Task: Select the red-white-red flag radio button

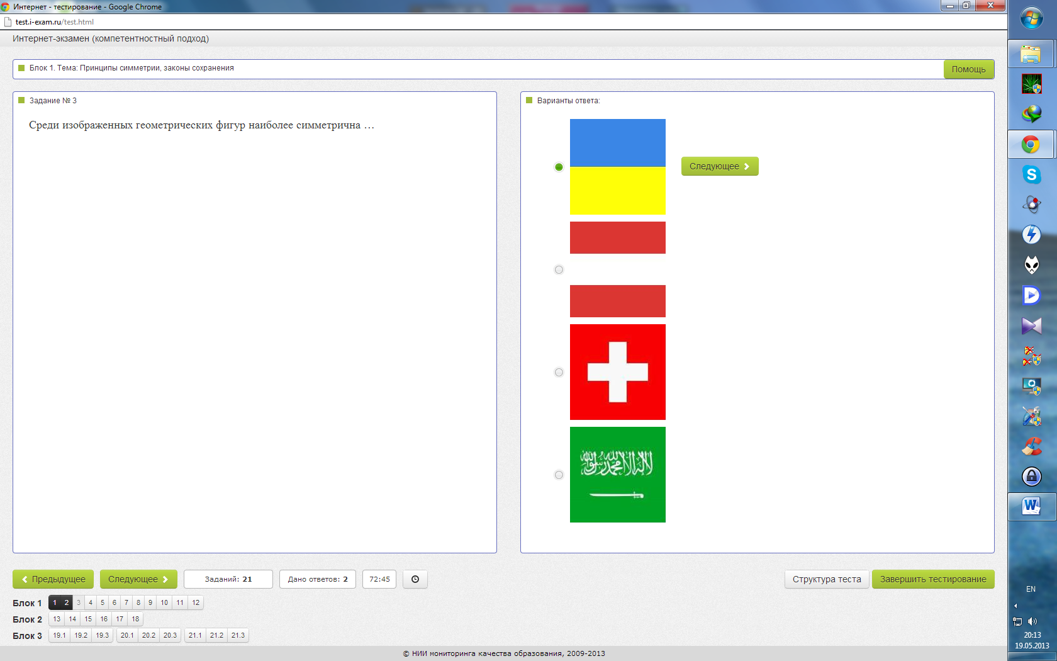Action: coord(559,269)
